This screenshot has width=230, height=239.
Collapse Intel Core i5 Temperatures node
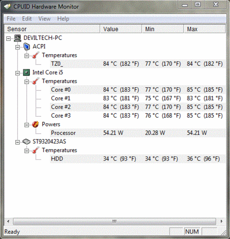pos(27,82)
